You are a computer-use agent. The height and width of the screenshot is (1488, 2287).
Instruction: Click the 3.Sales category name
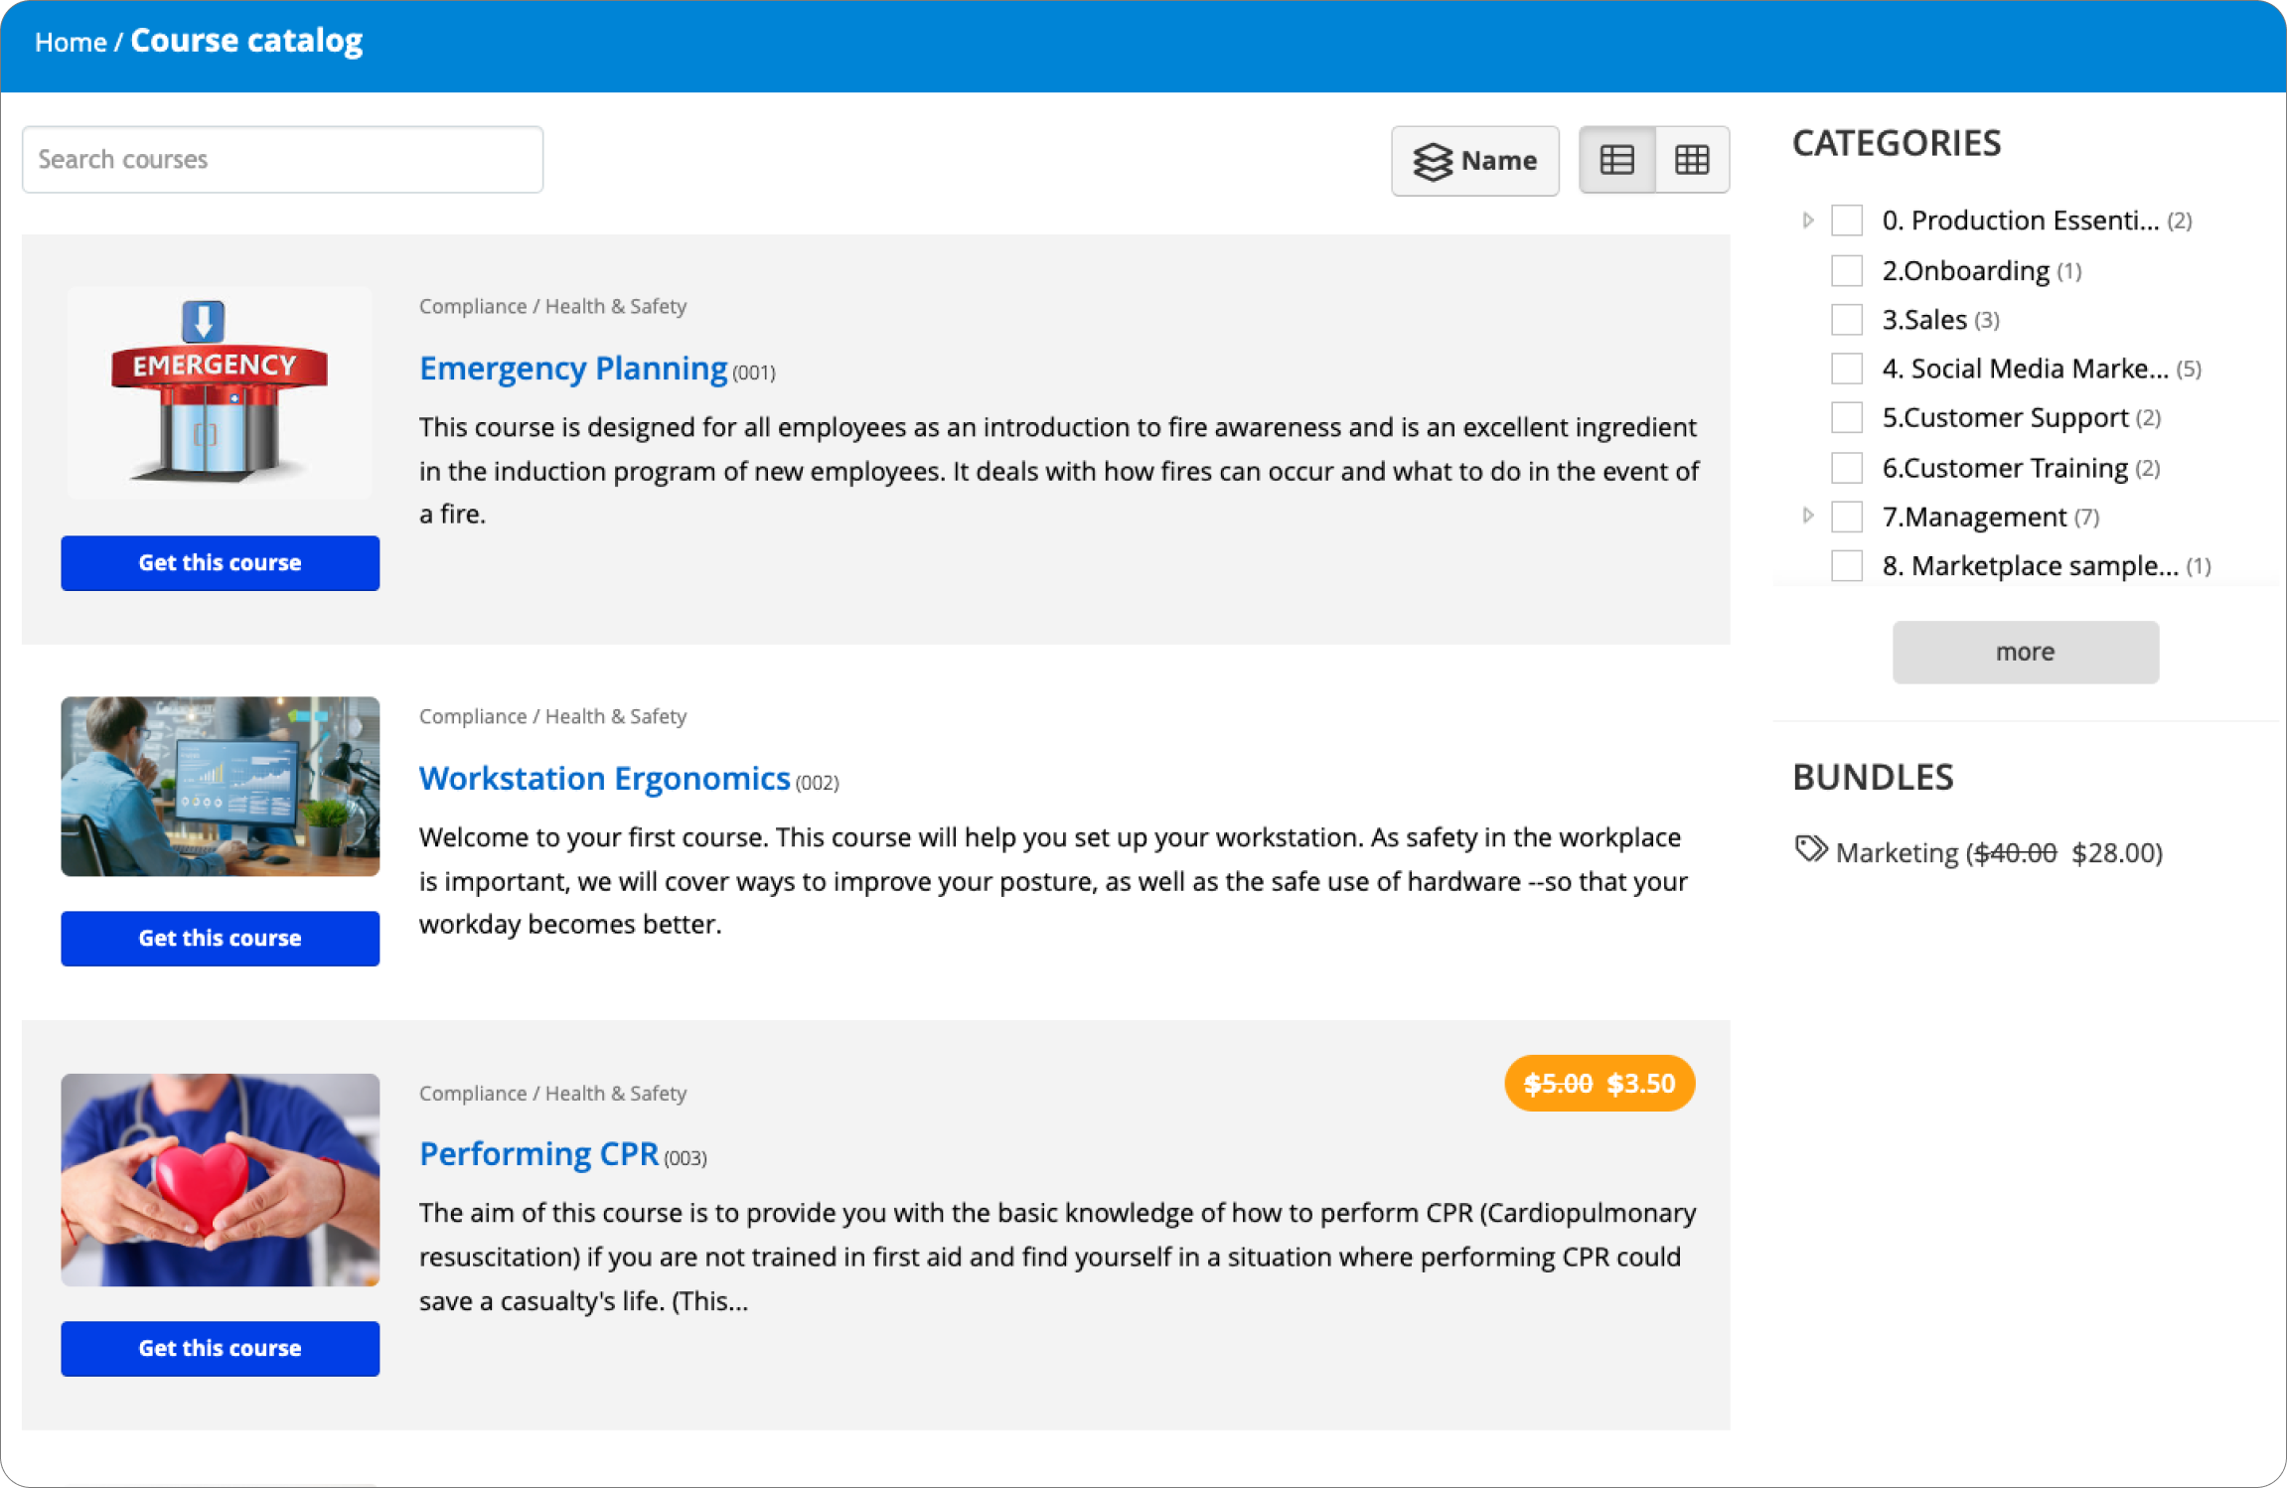[x=1924, y=320]
